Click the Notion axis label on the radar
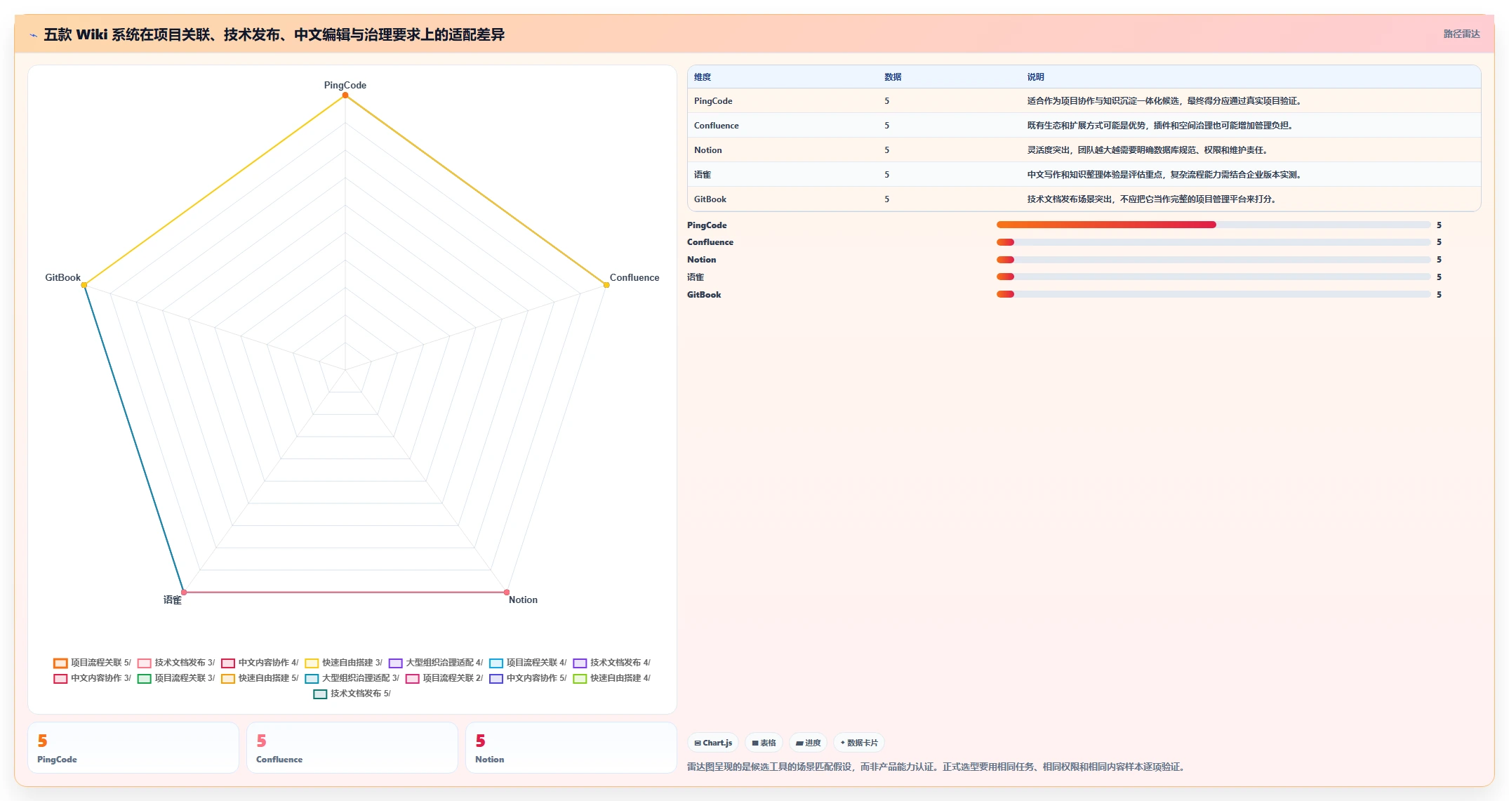 coord(523,600)
